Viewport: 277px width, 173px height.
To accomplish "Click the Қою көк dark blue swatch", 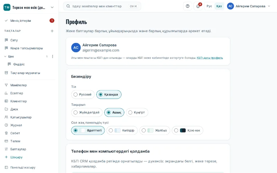I will click(x=183, y=130).
